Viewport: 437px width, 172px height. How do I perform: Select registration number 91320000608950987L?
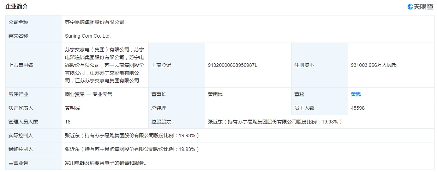233,65
